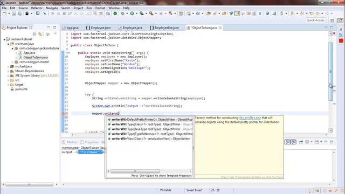This screenshot has height=194, width=345.
Task: Select the active Java perspective icon
Action: coord(340,20)
